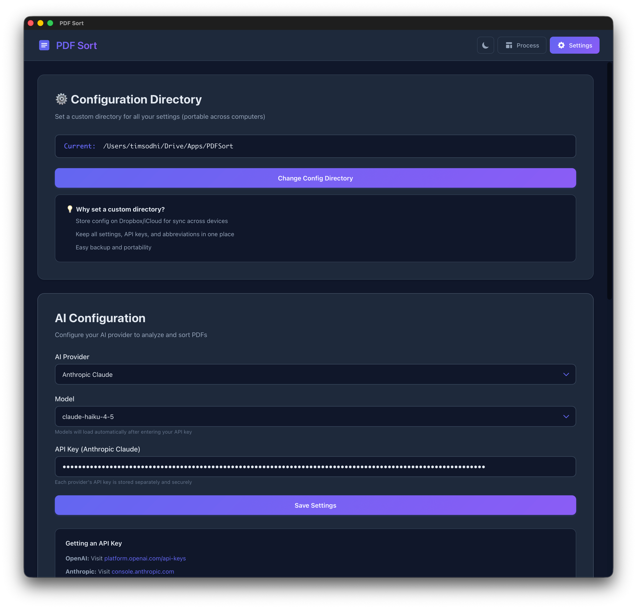Viewport: 637px width, 609px height.
Task: Click the green fullscreen window button
Action: pos(50,23)
